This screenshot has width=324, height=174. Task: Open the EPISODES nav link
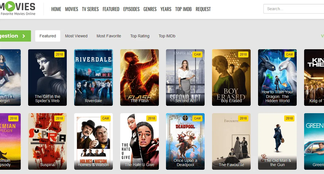(x=131, y=9)
